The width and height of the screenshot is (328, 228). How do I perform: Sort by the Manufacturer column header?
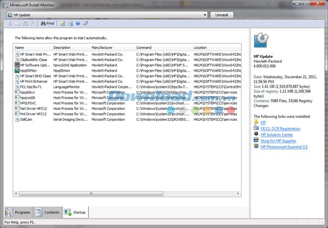[x=112, y=48]
